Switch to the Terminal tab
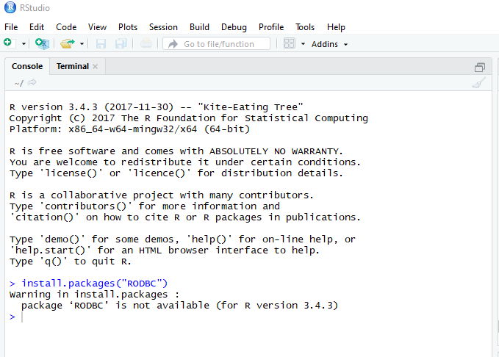 (73, 66)
